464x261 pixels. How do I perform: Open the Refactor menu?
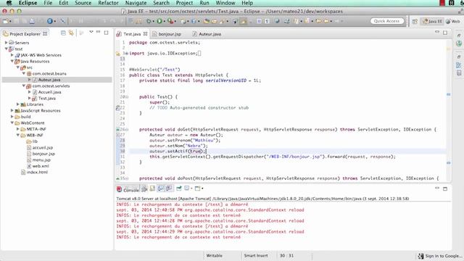[x=108, y=3]
